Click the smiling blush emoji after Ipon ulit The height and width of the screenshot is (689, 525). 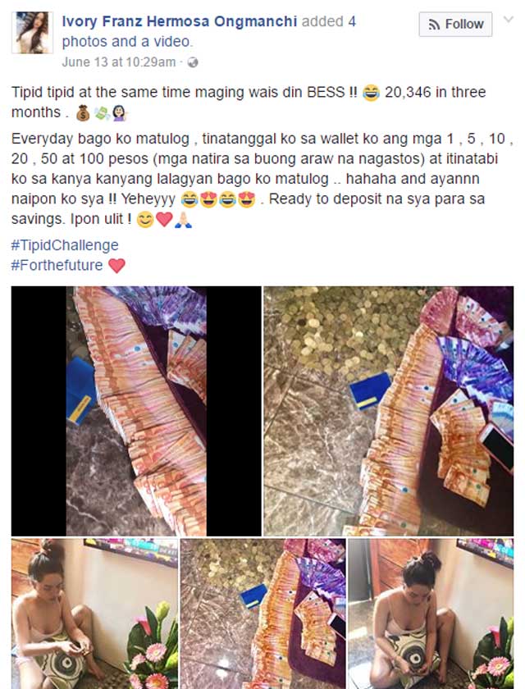point(145,219)
